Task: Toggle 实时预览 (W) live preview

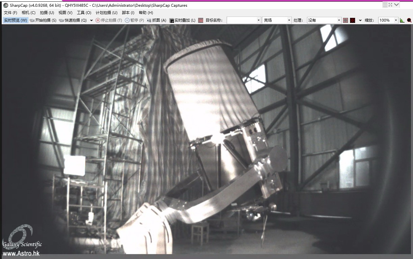Action: pos(16,20)
